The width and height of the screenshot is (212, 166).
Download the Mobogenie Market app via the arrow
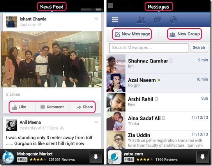96,157
